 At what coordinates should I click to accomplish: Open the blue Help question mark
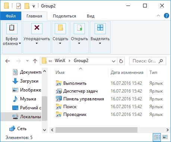(167, 16)
